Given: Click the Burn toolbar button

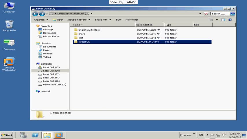Looking at the screenshot, I should click(x=119, y=20).
